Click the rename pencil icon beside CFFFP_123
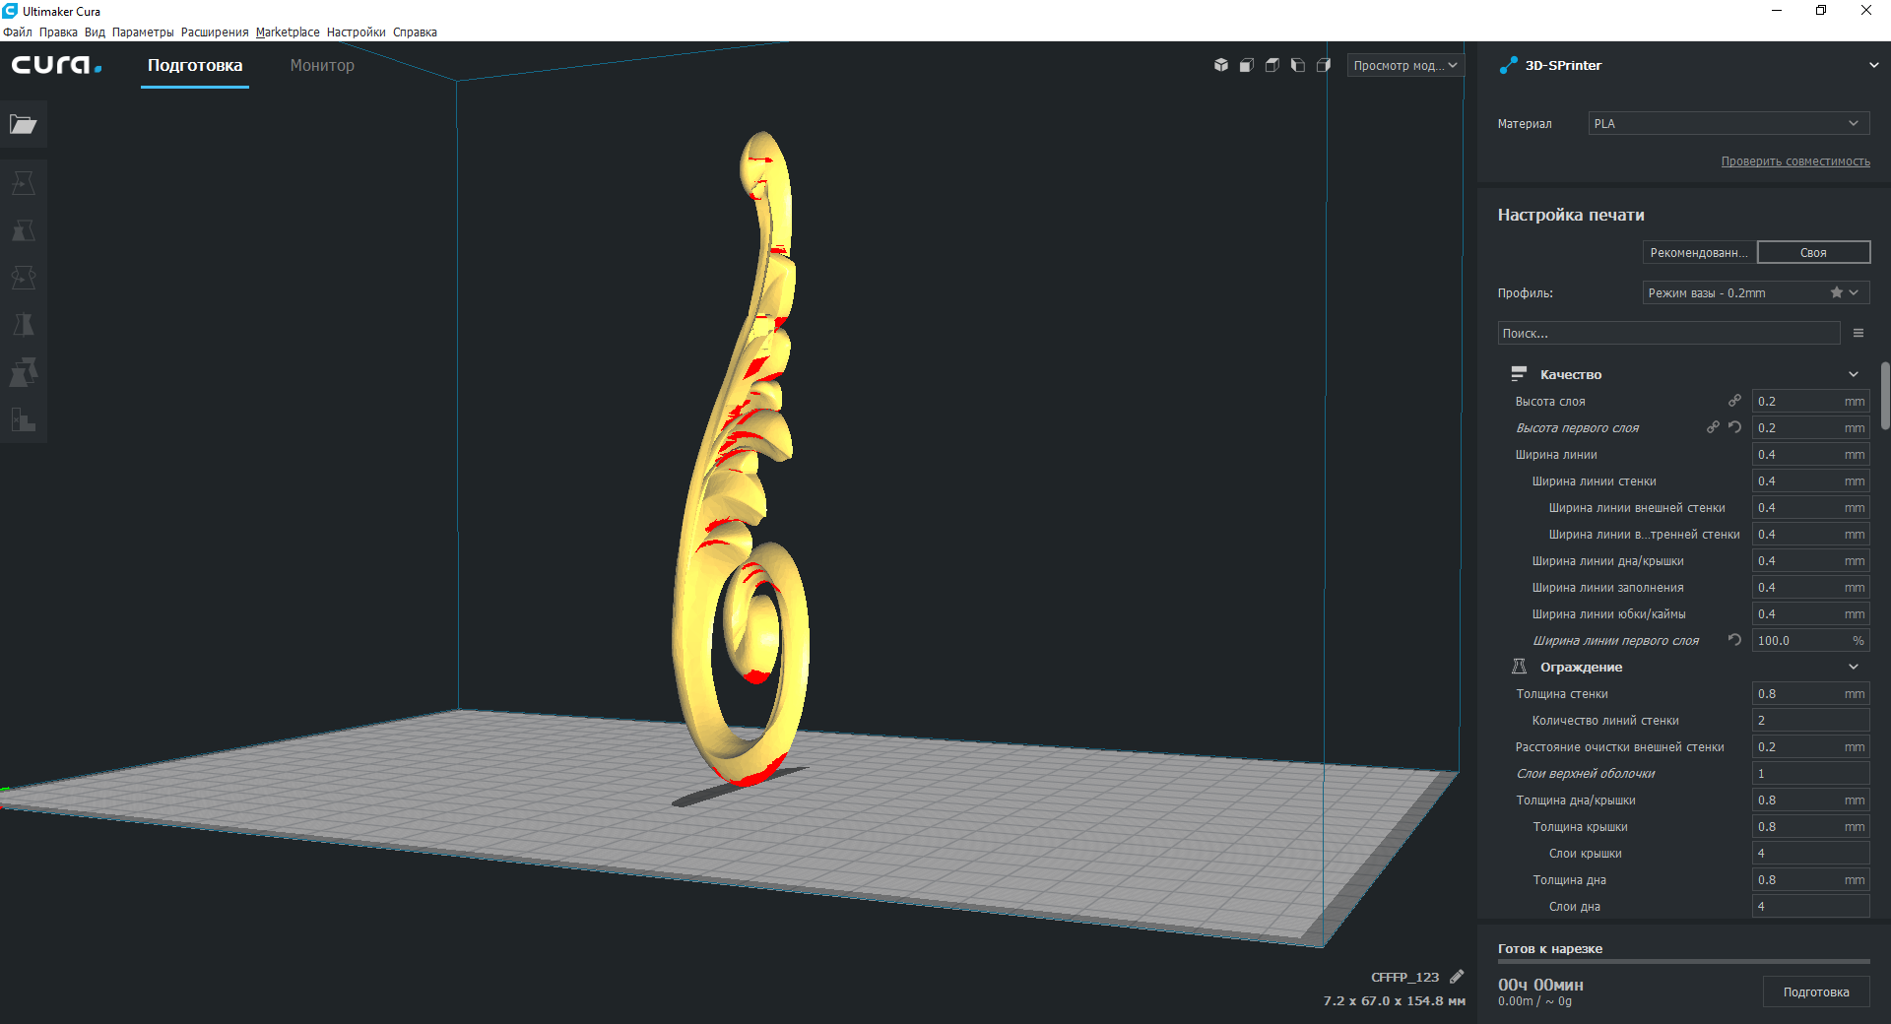Viewport: 1891px width, 1024px height. pos(1457,977)
